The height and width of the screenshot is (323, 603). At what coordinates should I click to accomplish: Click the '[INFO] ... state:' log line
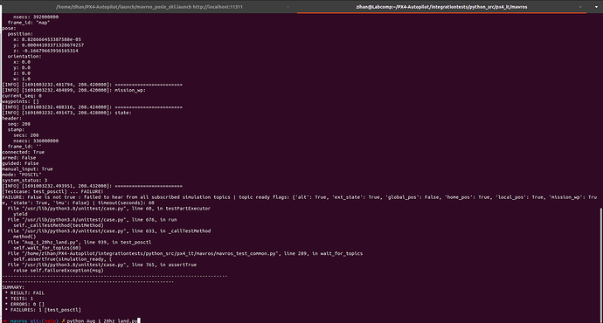[67, 113]
